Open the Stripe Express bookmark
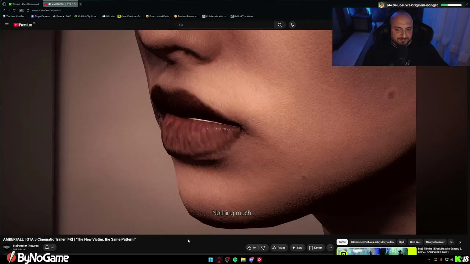 (x=40, y=16)
